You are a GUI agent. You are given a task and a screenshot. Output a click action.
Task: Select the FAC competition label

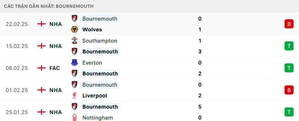55,68
